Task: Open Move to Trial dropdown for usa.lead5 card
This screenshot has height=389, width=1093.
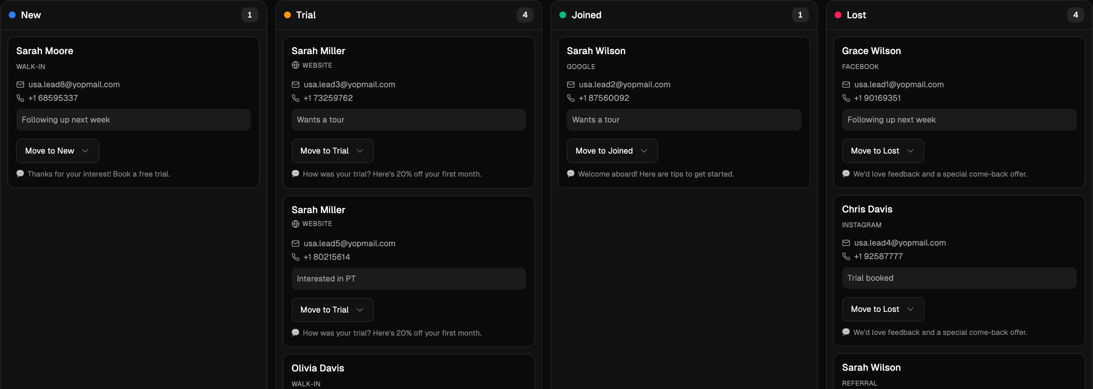Action: (x=332, y=310)
